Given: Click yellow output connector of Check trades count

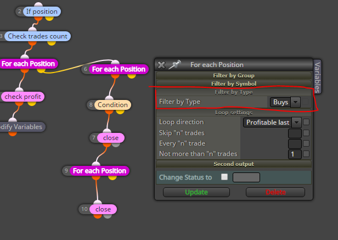Looking at the screenshot, I should click(52, 43).
